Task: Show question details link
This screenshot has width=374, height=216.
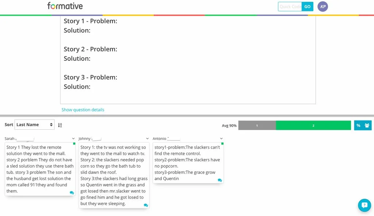Action: (x=83, y=110)
